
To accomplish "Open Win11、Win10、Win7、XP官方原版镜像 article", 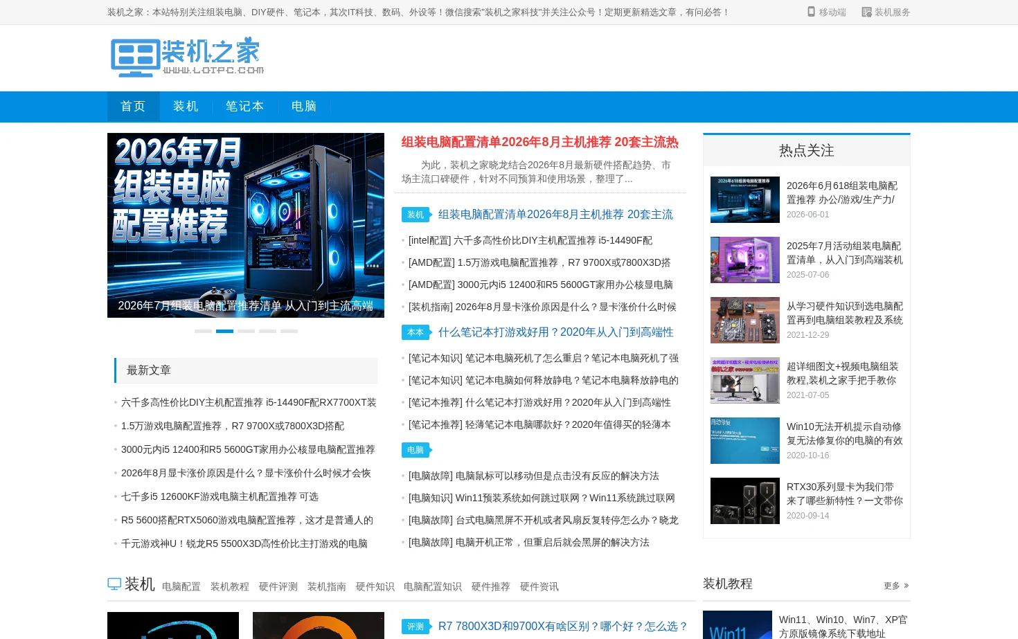I will click(x=843, y=627).
